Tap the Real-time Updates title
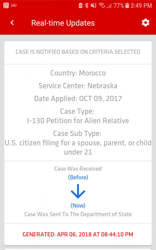The height and width of the screenshot is (250, 156). tap(63, 23)
